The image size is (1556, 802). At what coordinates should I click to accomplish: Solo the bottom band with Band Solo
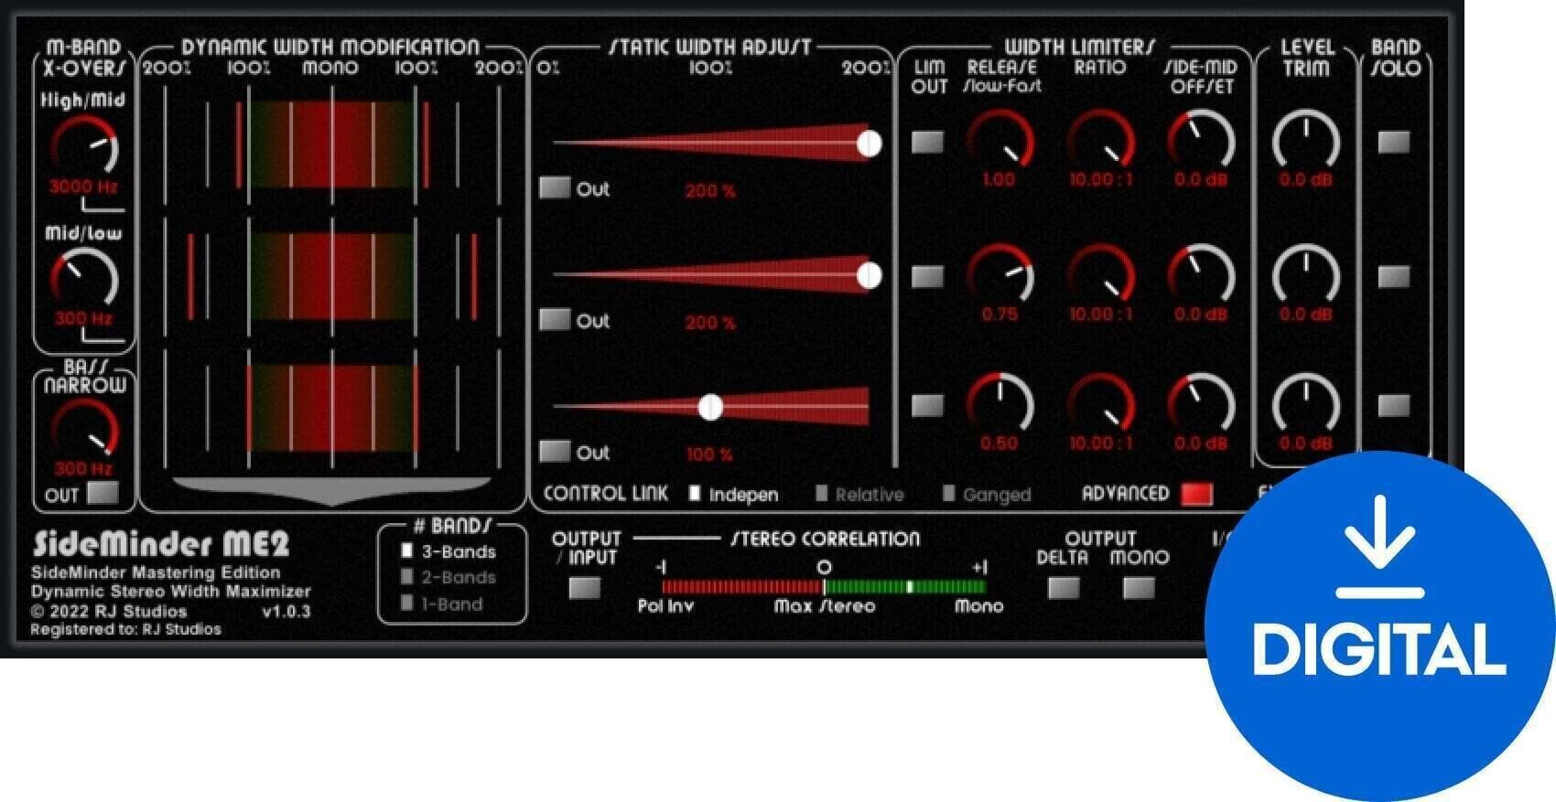pyautogui.click(x=1394, y=405)
